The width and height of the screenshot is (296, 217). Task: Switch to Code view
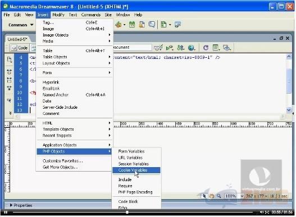point(20,48)
